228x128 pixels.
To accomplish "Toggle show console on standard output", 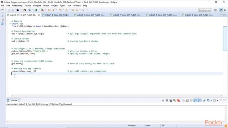I will click(x=195, y=100).
